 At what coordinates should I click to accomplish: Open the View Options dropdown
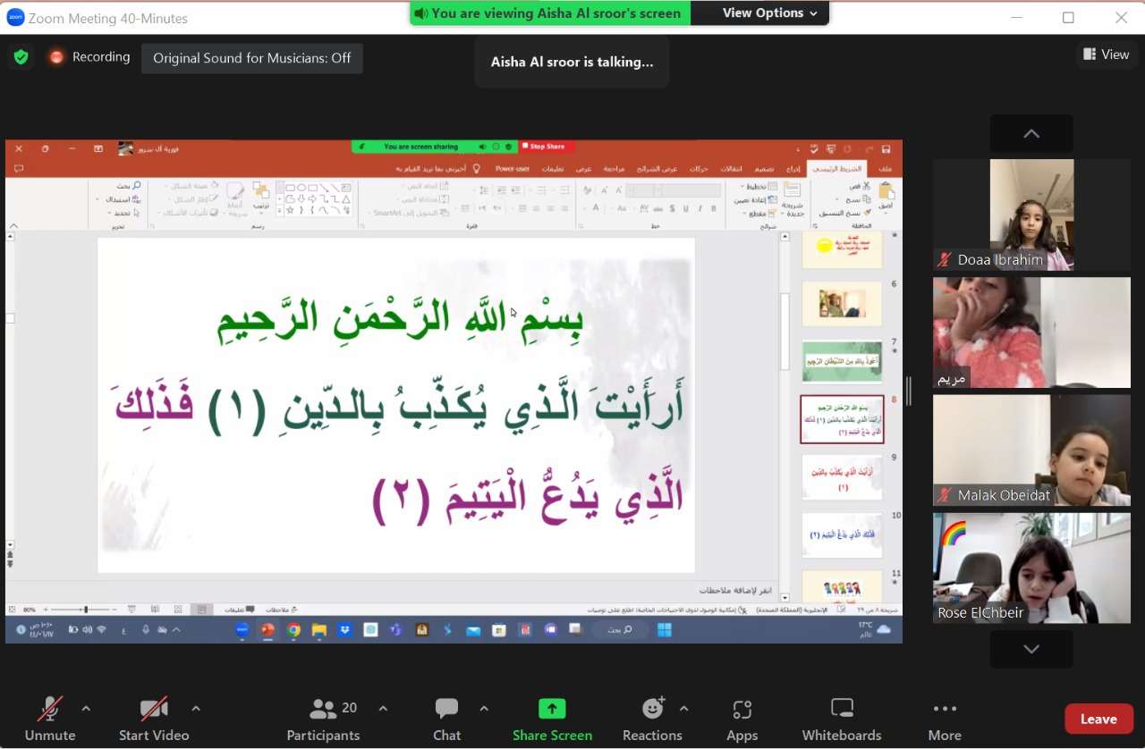pos(769,13)
